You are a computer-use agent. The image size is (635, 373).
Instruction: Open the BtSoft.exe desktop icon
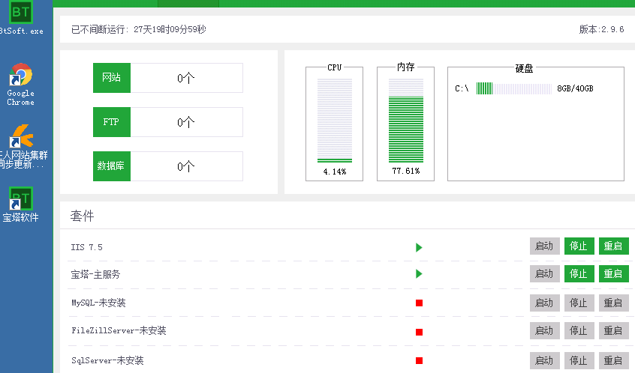click(x=21, y=17)
